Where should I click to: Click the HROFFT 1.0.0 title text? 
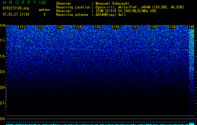(24, 2)
